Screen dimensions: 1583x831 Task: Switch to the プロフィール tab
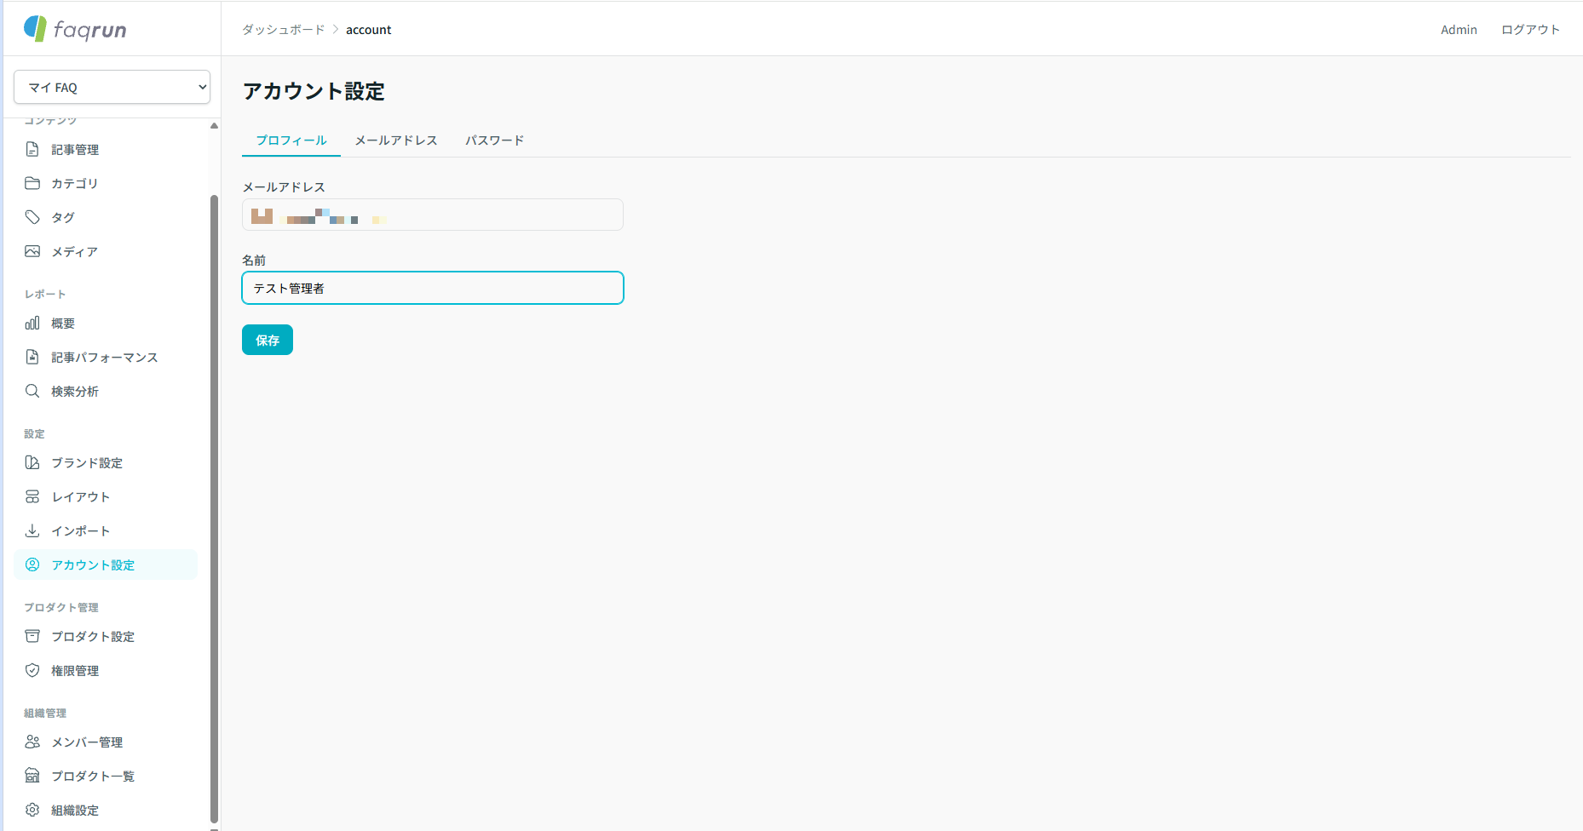(291, 140)
